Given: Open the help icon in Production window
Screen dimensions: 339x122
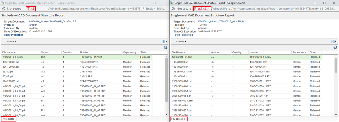Looking at the screenshot, I should (x=335, y=47).
